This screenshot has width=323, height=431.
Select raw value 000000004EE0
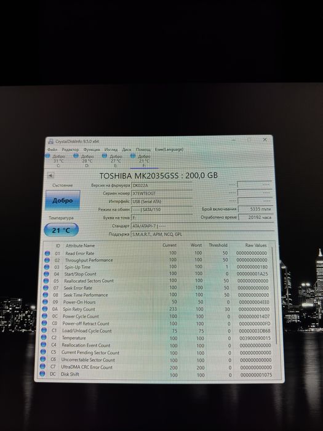tap(254, 302)
